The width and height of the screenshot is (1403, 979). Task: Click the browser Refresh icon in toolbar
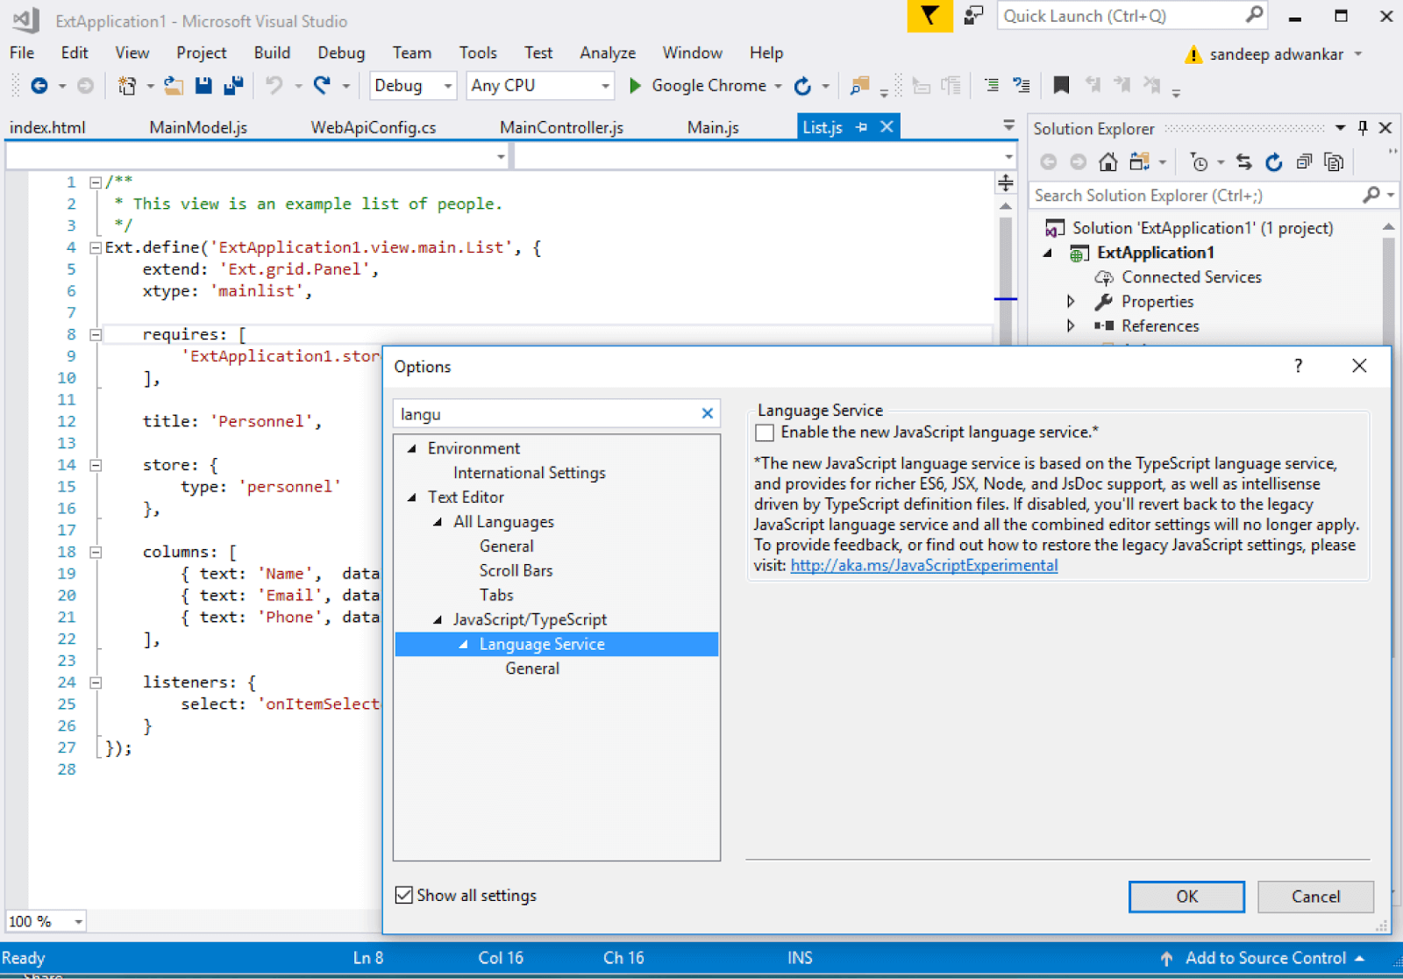802,85
